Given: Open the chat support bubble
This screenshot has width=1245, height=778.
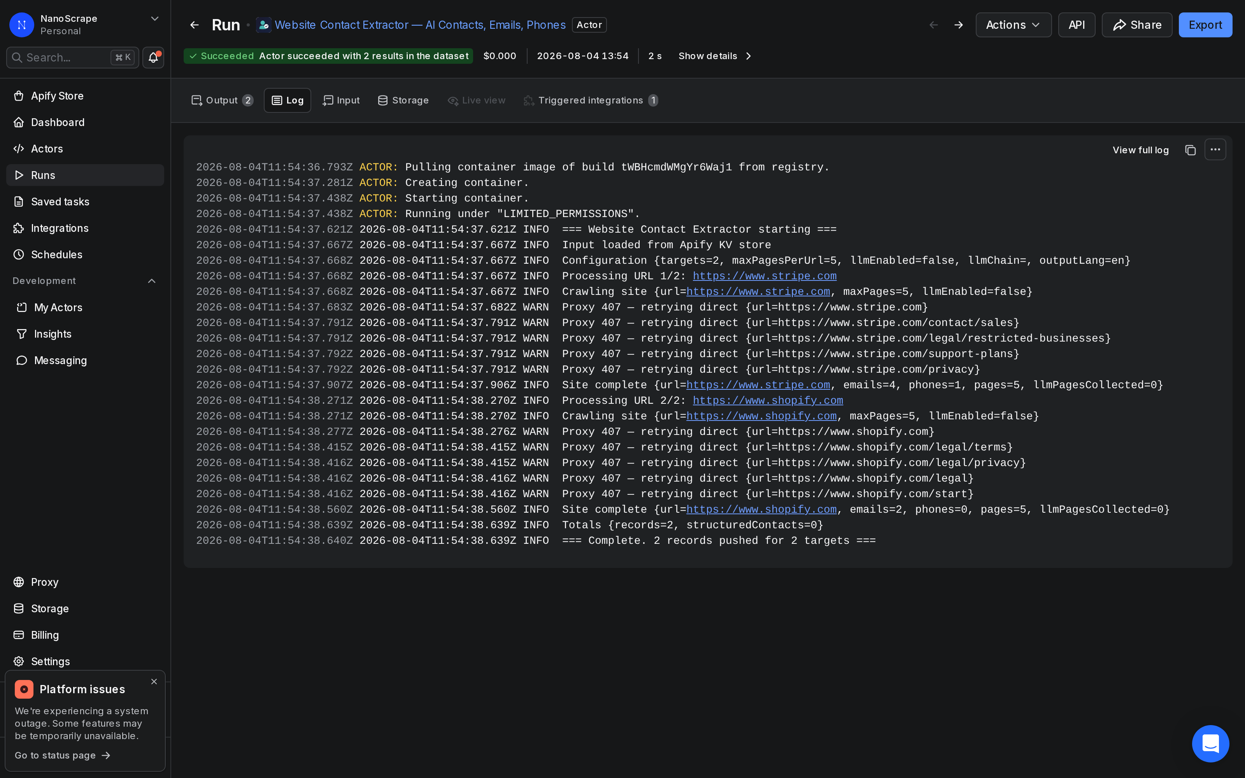Looking at the screenshot, I should click(x=1210, y=743).
